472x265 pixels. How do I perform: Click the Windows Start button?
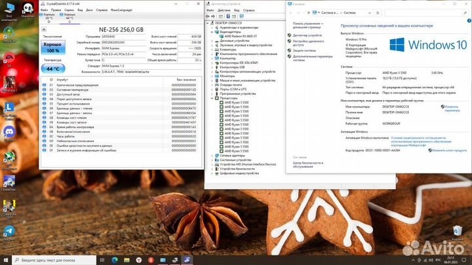tap(6, 260)
